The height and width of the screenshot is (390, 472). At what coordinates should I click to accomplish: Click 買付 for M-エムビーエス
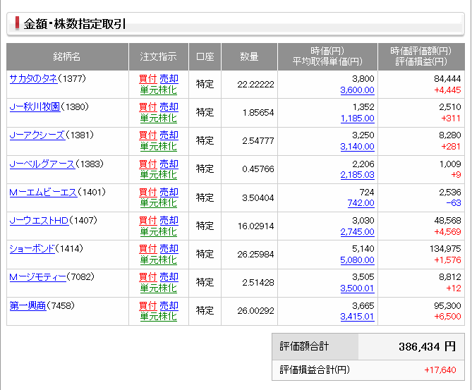click(x=147, y=193)
